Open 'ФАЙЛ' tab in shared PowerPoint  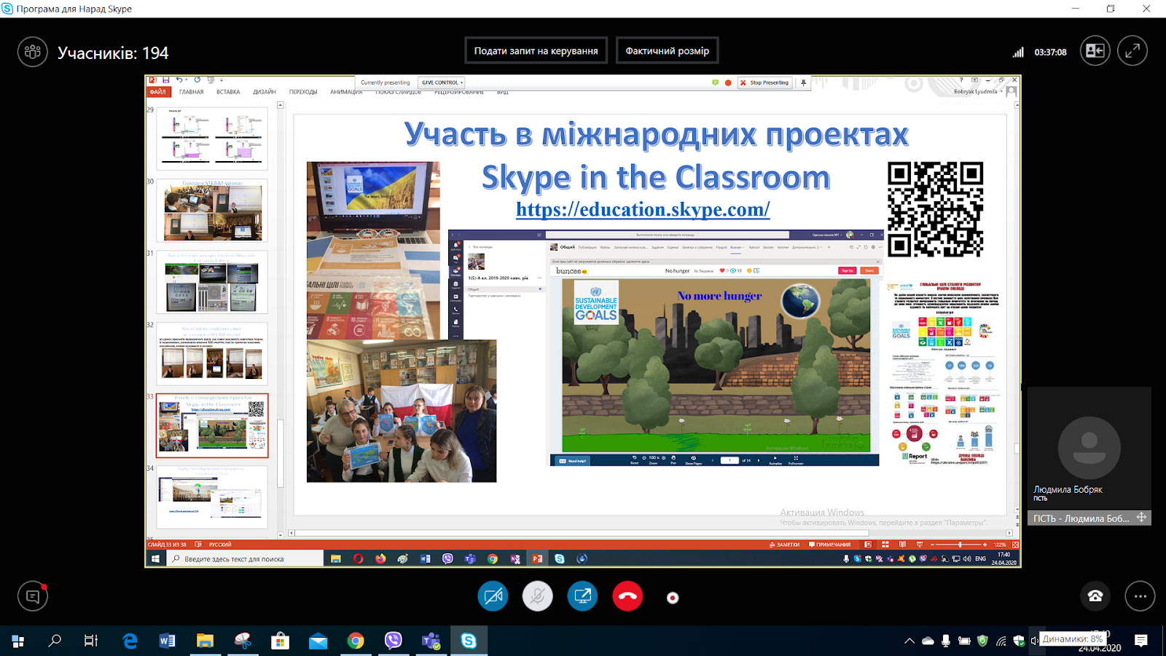(x=157, y=92)
